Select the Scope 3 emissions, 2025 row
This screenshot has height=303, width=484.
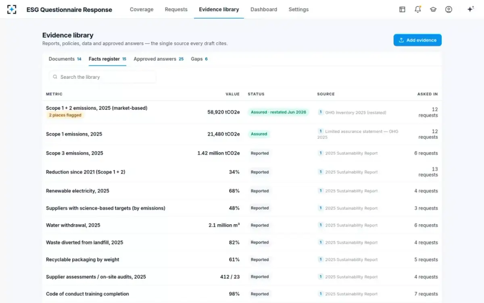tap(242, 153)
